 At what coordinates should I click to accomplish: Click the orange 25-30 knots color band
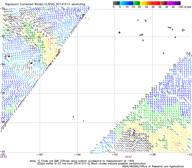coord(150,3)
